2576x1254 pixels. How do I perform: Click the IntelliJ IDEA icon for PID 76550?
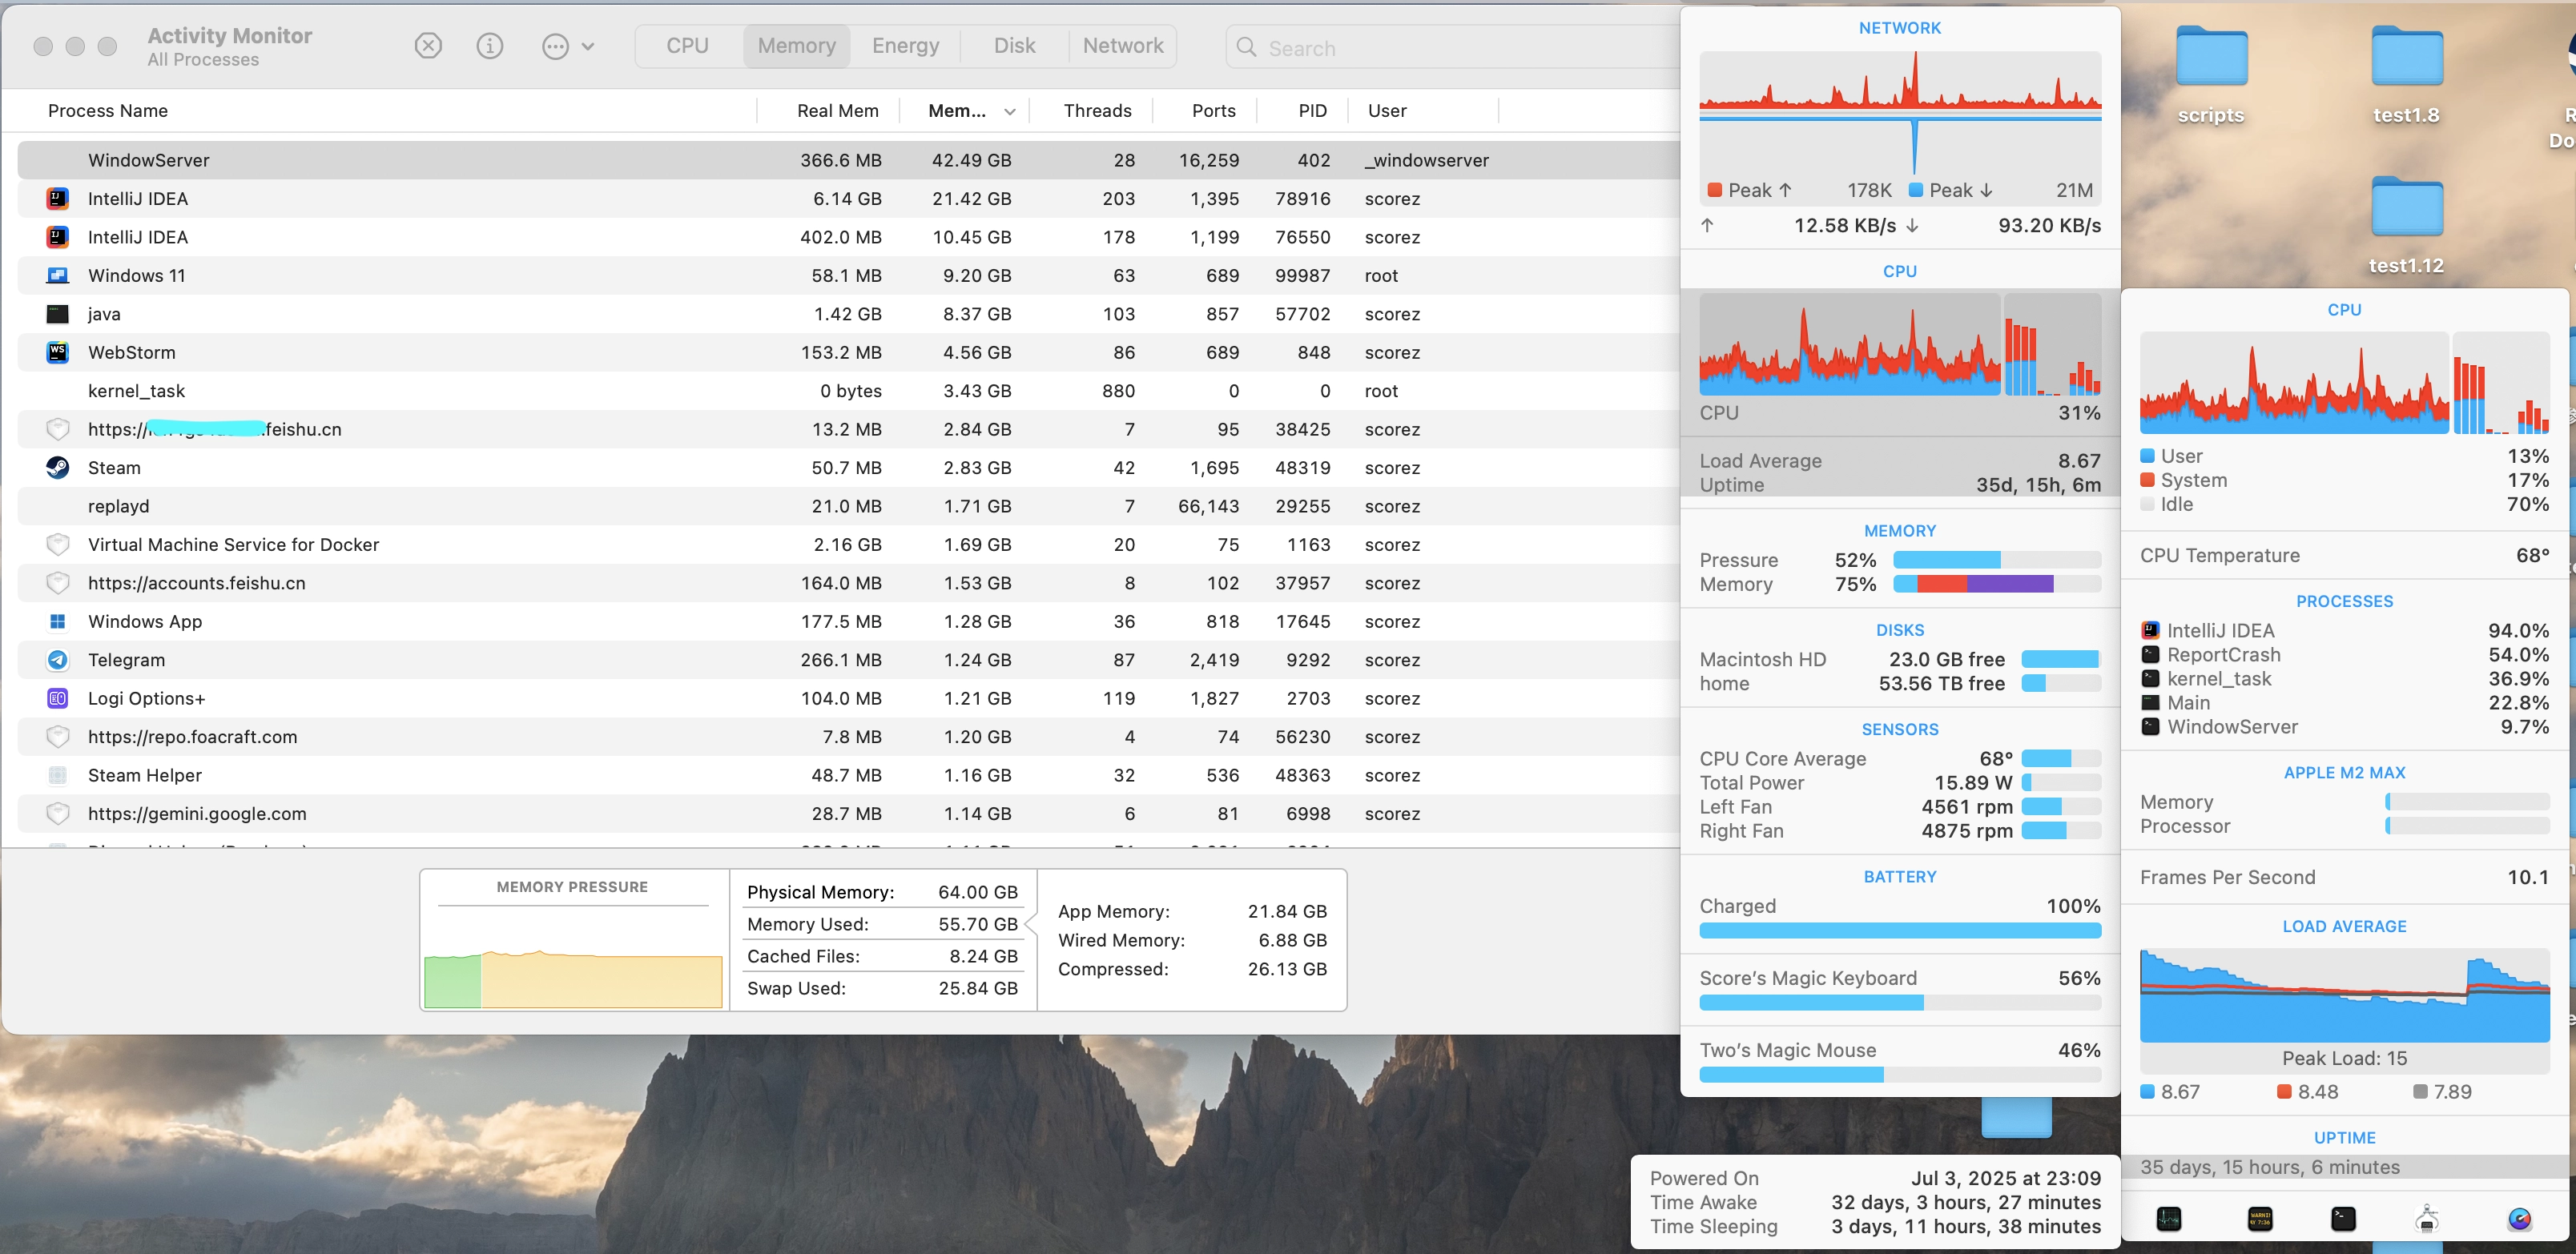pyautogui.click(x=58, y=237)
